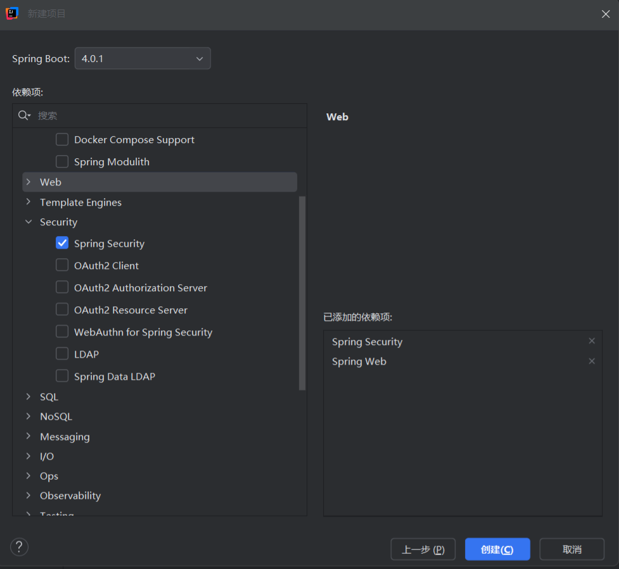This screenshot has width=619, height=569.
Task: Remove Spring Security from added dependencies
Action: click(592, 341)
